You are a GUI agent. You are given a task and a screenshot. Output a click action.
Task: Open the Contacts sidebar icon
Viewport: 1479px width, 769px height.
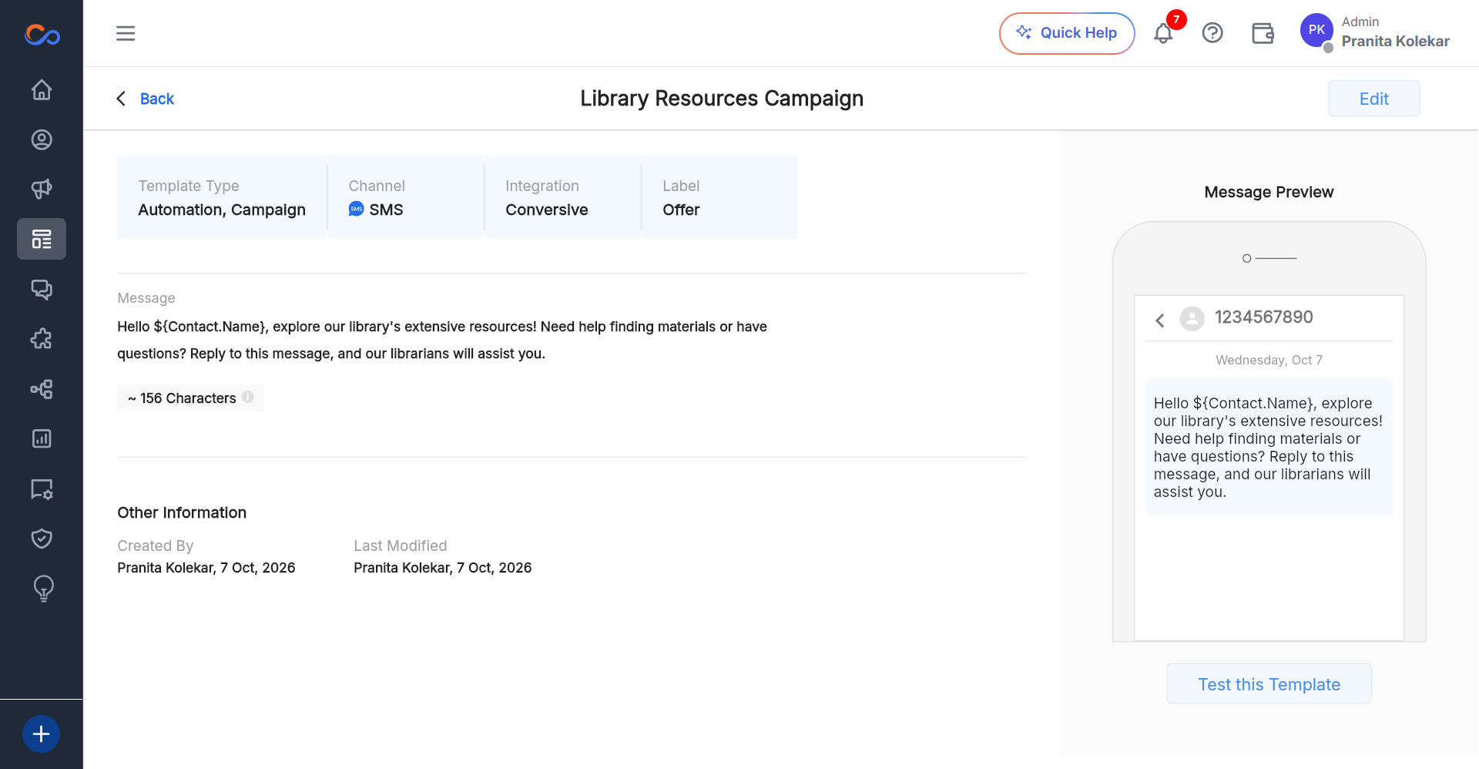click(x=42, y=139)
